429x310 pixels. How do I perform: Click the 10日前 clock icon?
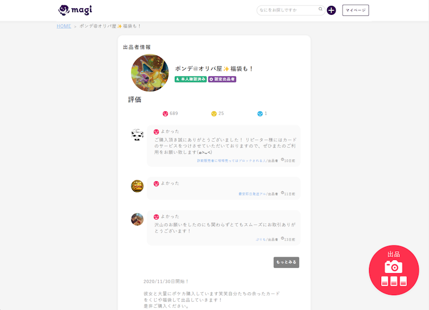click(x=282, y=159)
